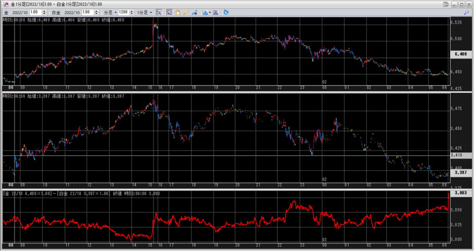Select the pencil drawing tool
This screenshot has width=474, height=251.
[186, 12]
